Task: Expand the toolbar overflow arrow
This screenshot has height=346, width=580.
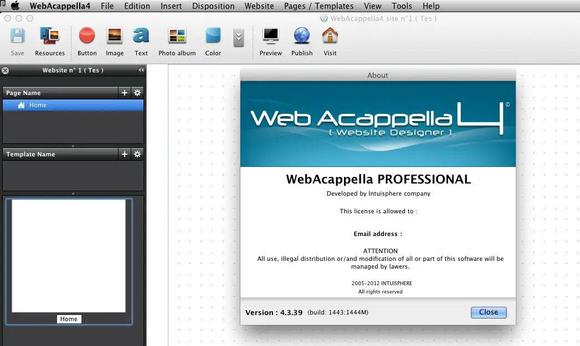Action: pyautogui.click(x=239, y=38)
